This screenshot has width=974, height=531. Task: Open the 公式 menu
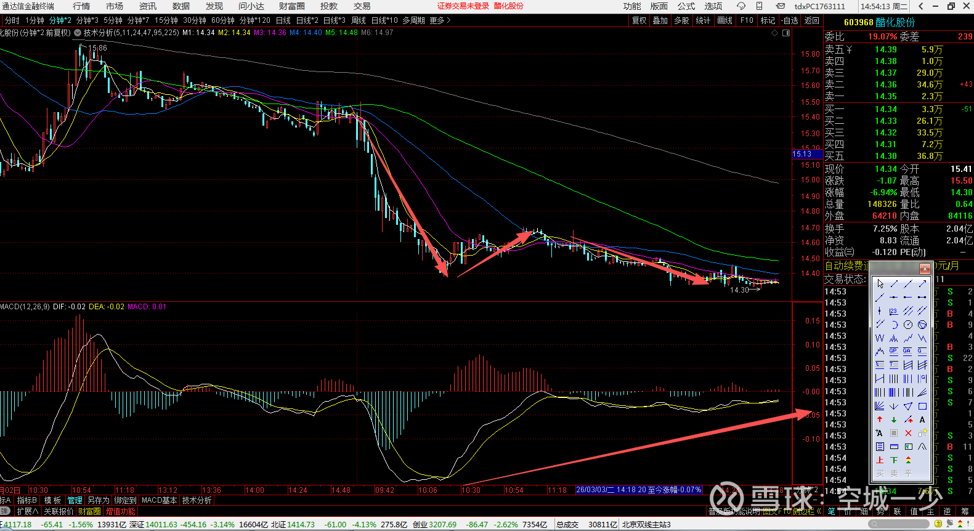pos(686,6)
